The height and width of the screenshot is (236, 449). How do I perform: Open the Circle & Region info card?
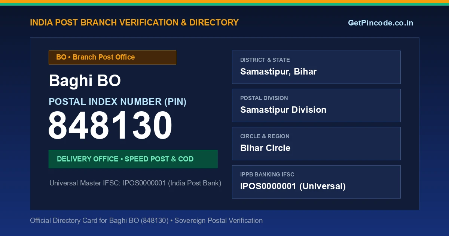[316, 143]
